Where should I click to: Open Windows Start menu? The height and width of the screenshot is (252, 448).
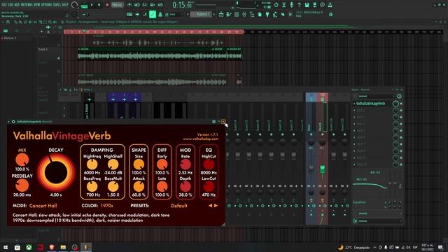6,247
